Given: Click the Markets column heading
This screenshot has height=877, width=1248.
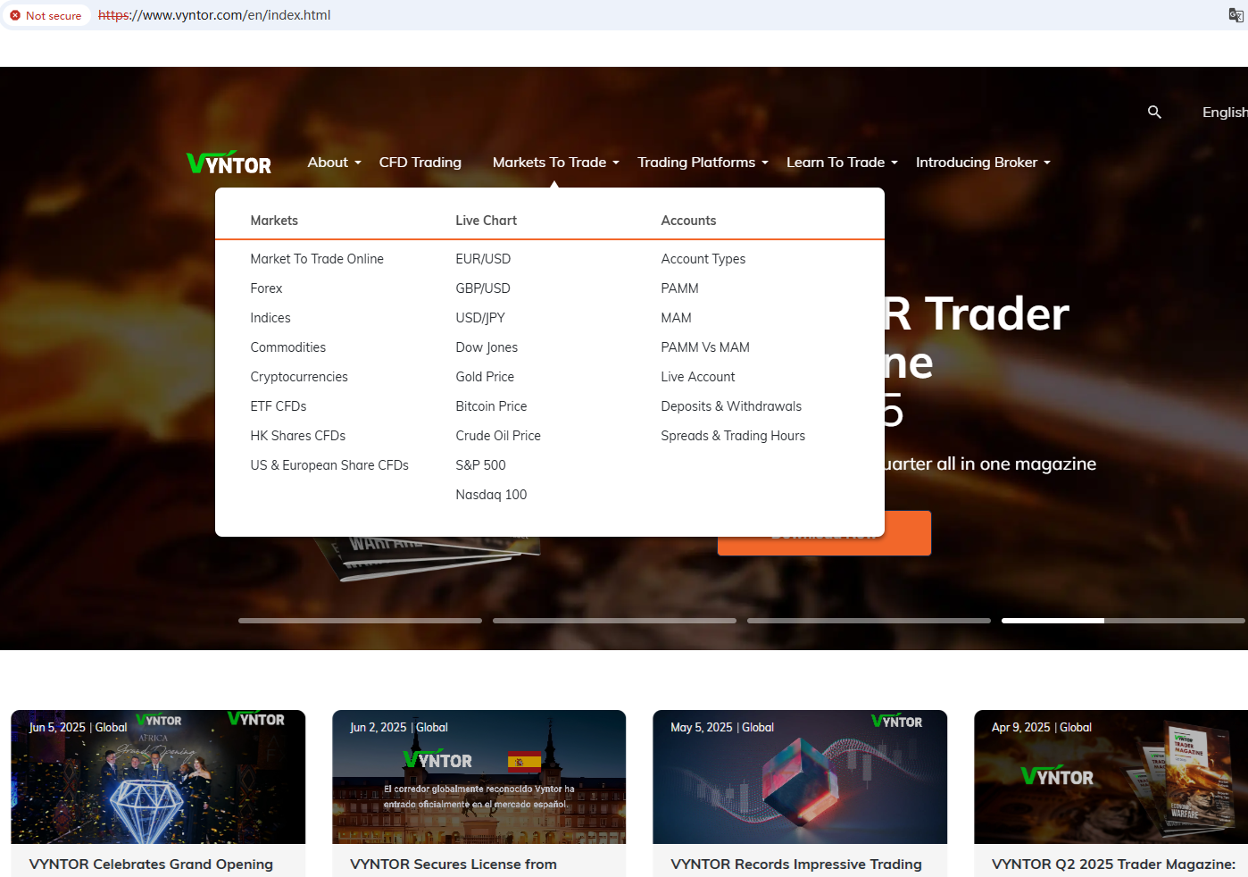Looking at the screenshot, I should tap(274, 221).
